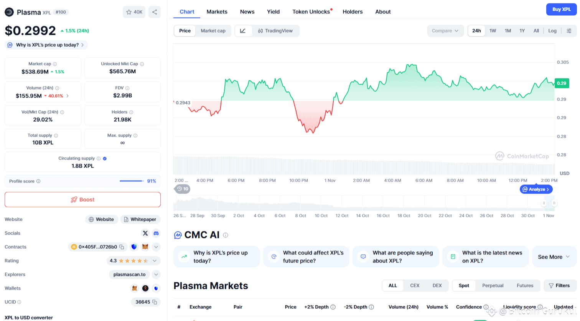The height and width of the screenshot is (321, 580).
Task: Select the line chart view icon
Action: tap(243, 31)
